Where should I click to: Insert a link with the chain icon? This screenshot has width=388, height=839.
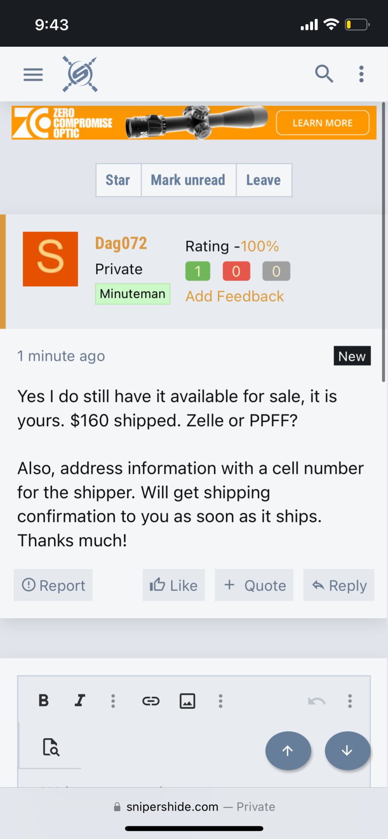[151, 701]
